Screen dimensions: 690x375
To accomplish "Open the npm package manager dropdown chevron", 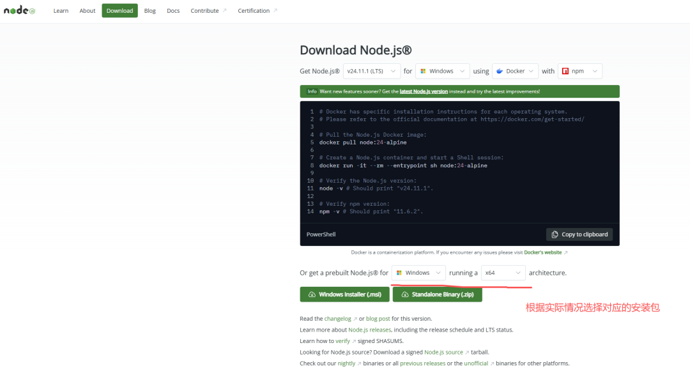I will [595, 71].
